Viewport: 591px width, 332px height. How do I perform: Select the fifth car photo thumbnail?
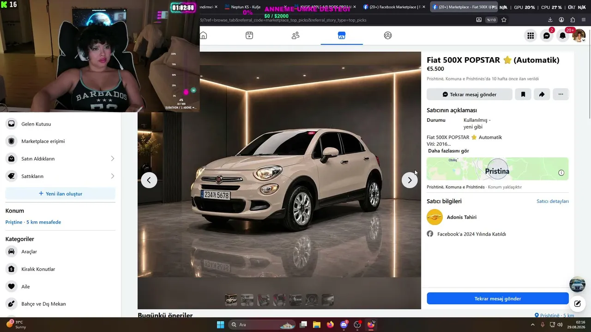point(295,300)
